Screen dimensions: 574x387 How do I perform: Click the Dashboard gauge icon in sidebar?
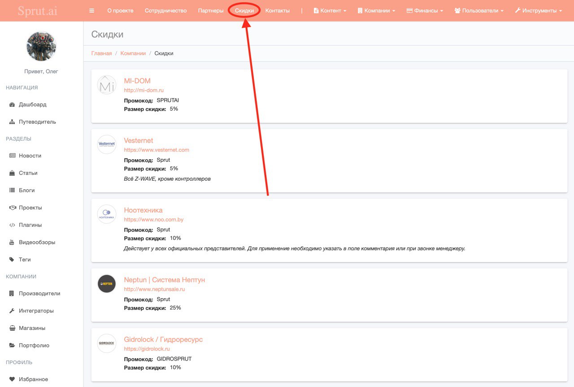tap(12, 104)
